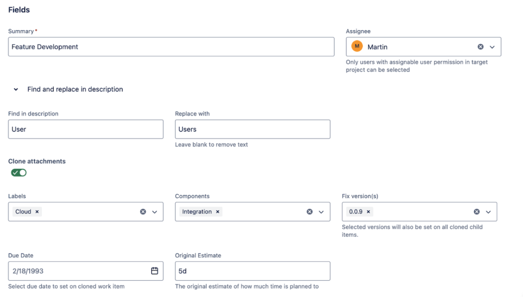Clear all selected Components

tap(310, 211)
